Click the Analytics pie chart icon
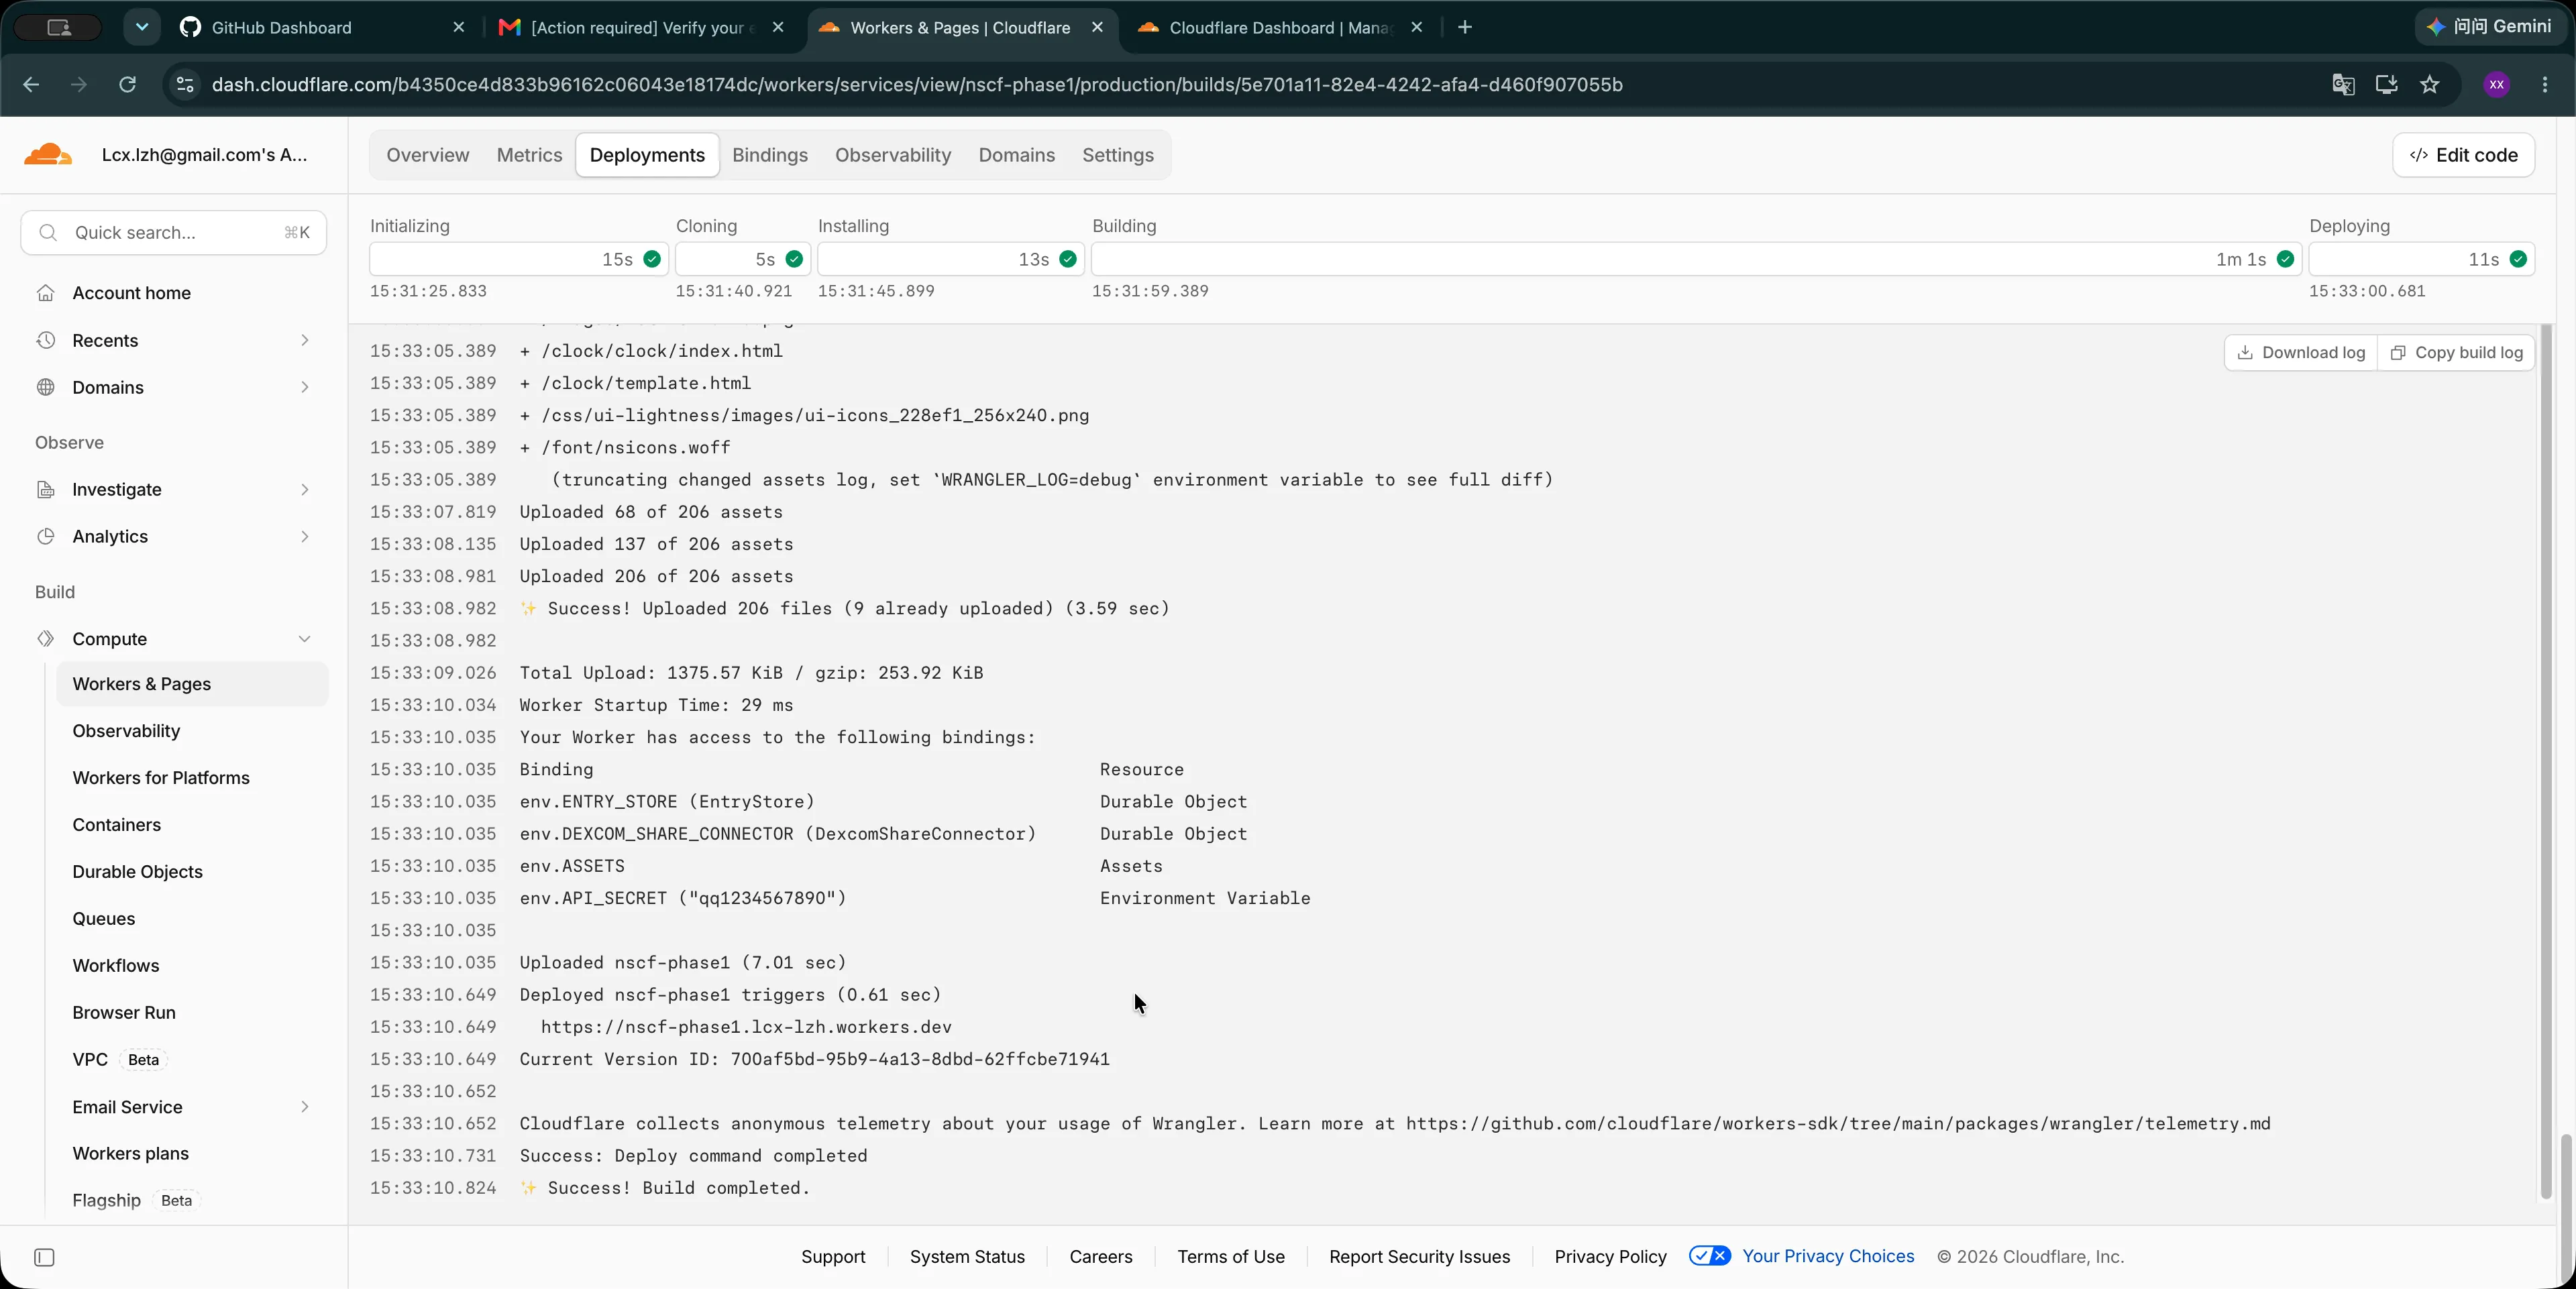Image resolution: width=2576 pixels, height=1289 pixels. [46, 536]
